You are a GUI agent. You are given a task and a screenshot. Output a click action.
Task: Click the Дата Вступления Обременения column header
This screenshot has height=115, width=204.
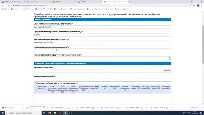[52, 89]
